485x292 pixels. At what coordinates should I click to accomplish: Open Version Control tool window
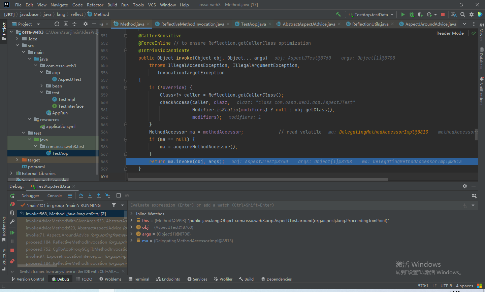pyautogui.click(x=28, y=279)
